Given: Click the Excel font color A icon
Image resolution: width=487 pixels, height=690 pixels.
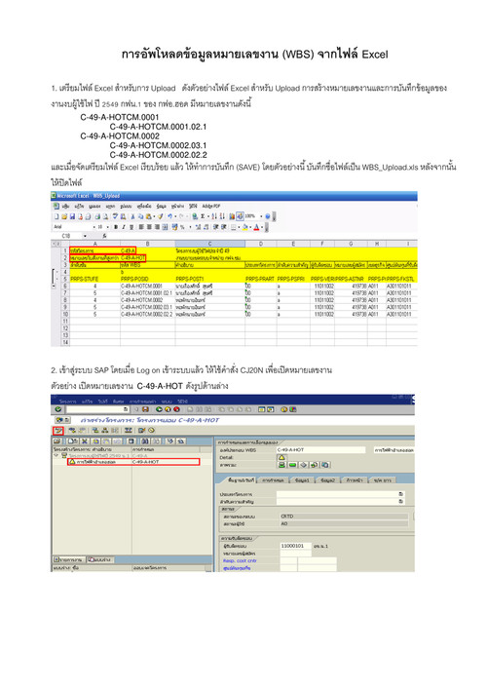Looking at the screenshot, I should (x=256, y=227).
